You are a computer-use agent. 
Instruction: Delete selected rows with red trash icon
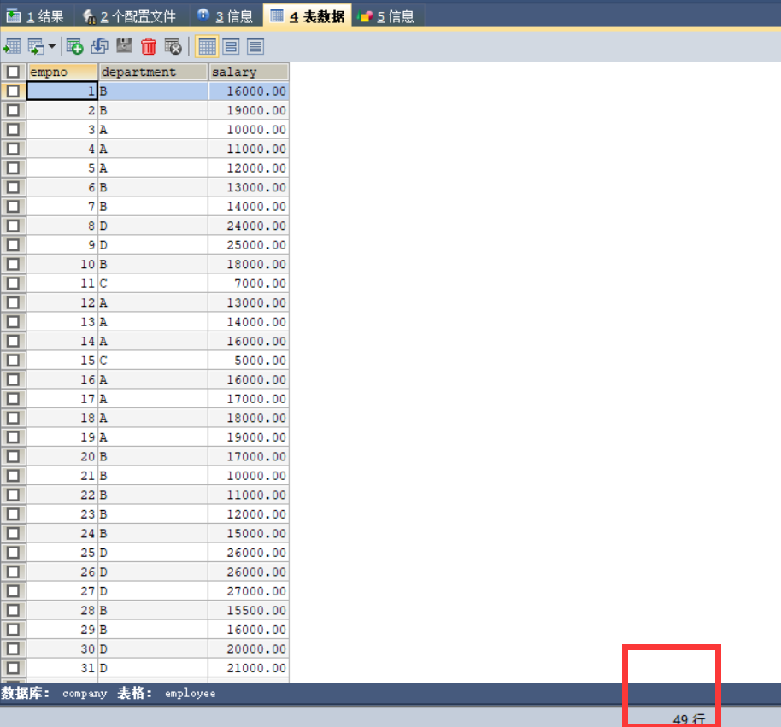[x=149, y=46]
